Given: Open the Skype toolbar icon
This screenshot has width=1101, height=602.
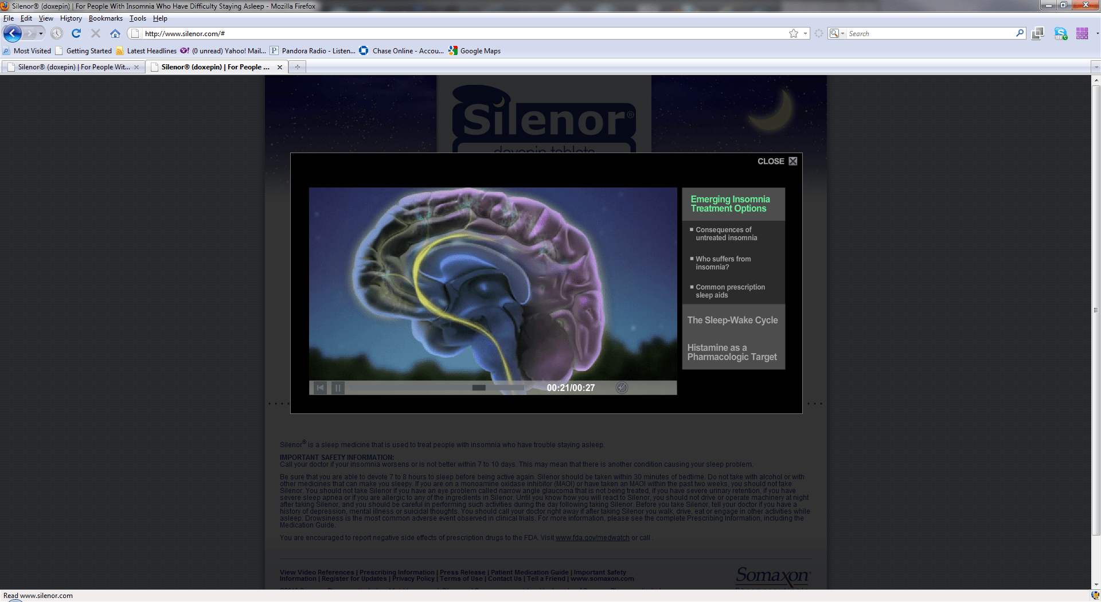Looking at the screenshot, I should (1061, 34).
